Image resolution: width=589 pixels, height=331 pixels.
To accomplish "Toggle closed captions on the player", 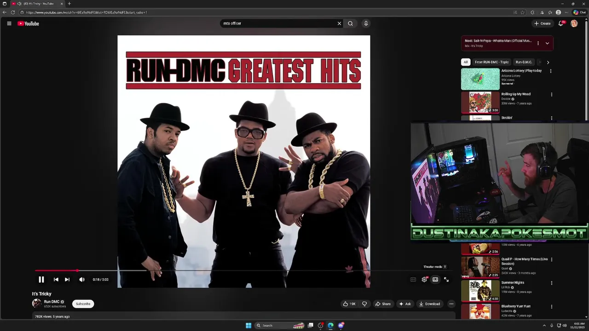I will click(413, 280).
